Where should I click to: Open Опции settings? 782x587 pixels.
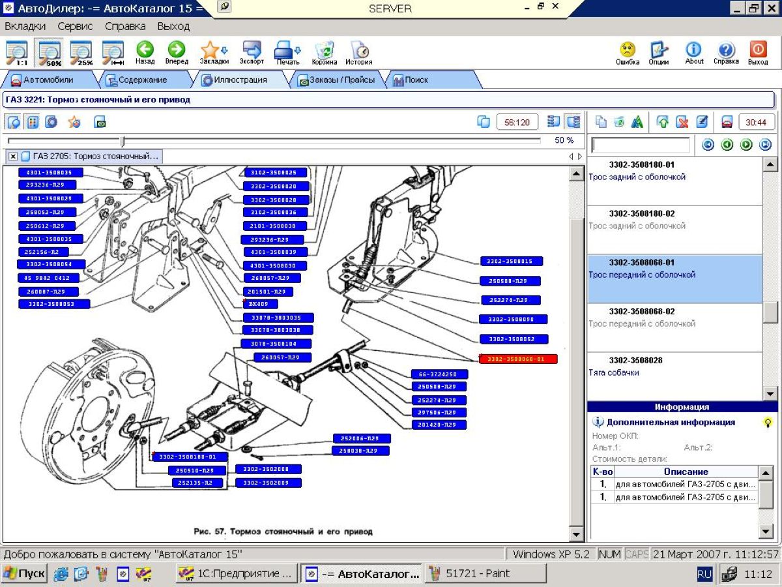tap(659, 53)
